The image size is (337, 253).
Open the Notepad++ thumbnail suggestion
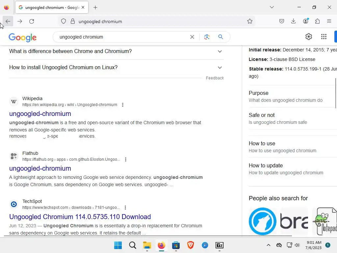324,221
